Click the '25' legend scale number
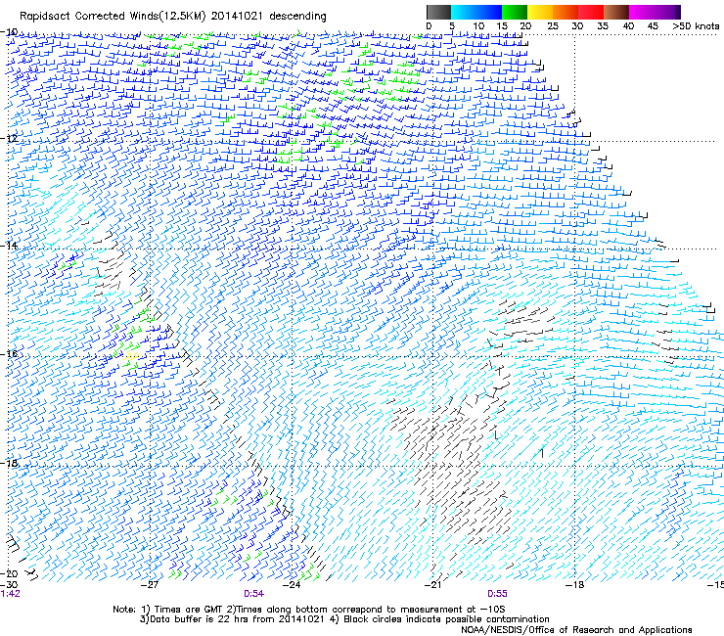724x636 pixels. pos(553,26)
